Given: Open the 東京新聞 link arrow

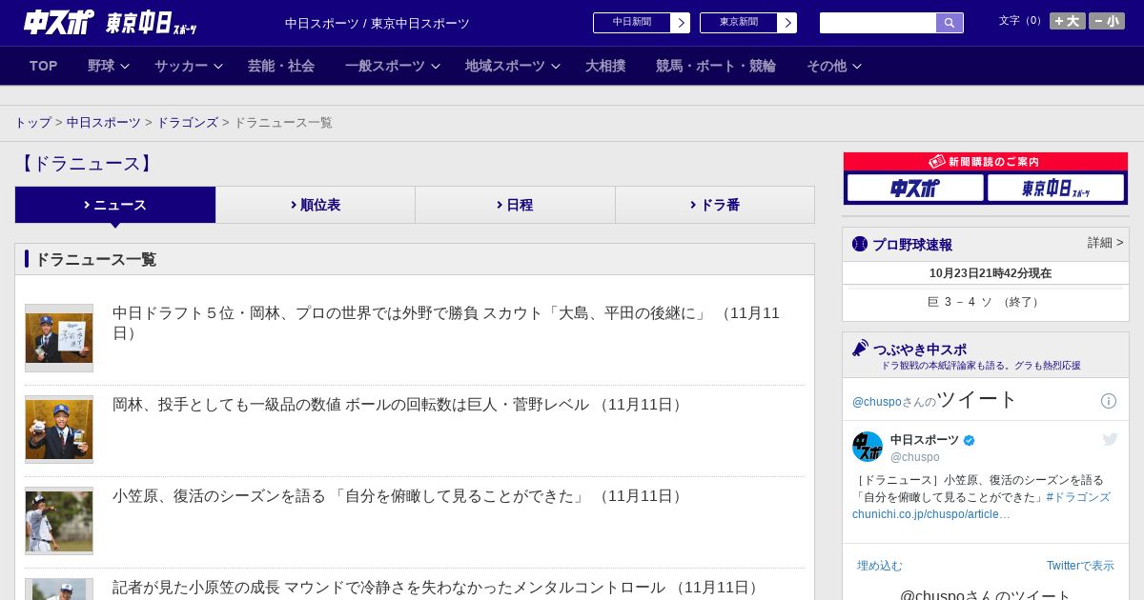Looking at the screenshot, I should [x=786, y=23].
